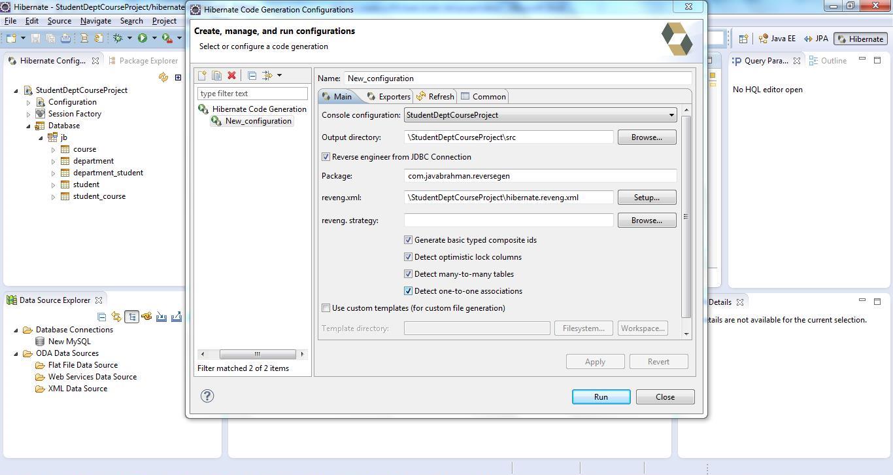Click the Debug bug icon in toolbar

coord(118,39)
